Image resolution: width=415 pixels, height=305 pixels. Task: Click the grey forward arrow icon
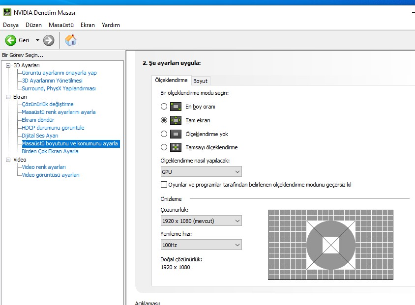click(x=49, y=40)
